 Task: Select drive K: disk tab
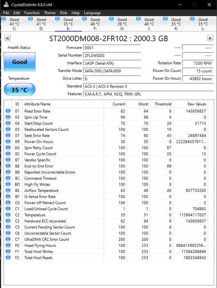(x=176, y=24)
